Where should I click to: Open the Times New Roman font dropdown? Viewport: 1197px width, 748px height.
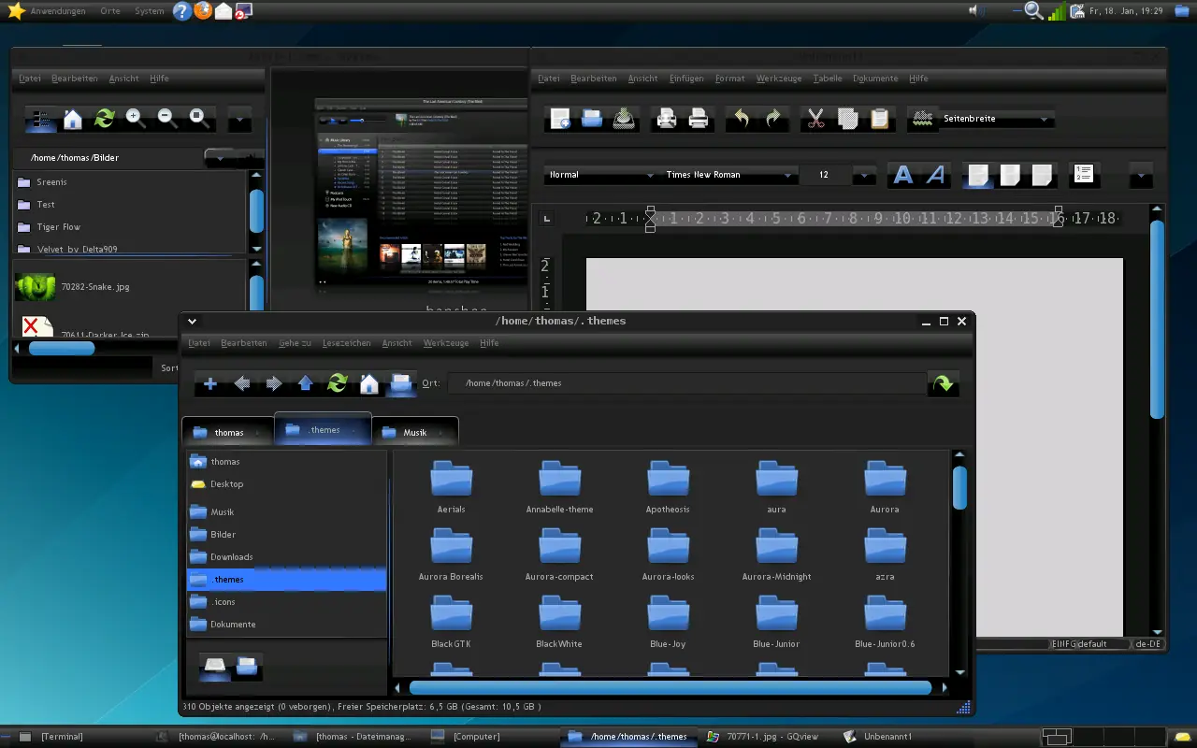pyautogui.click(x=729, y=175)
